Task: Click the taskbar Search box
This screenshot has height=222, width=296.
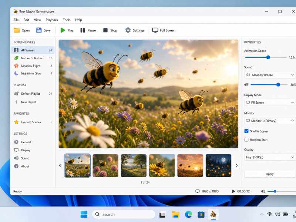Action: (x=124, y=214)
